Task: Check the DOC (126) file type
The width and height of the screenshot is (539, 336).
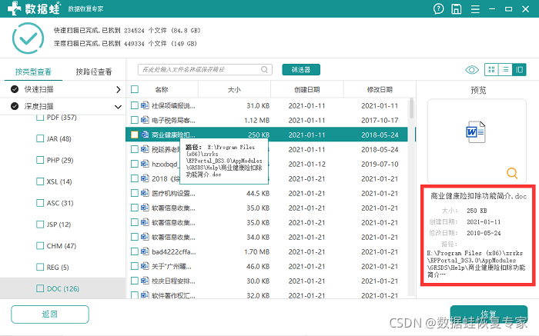Action: click(x=40, y=288)
